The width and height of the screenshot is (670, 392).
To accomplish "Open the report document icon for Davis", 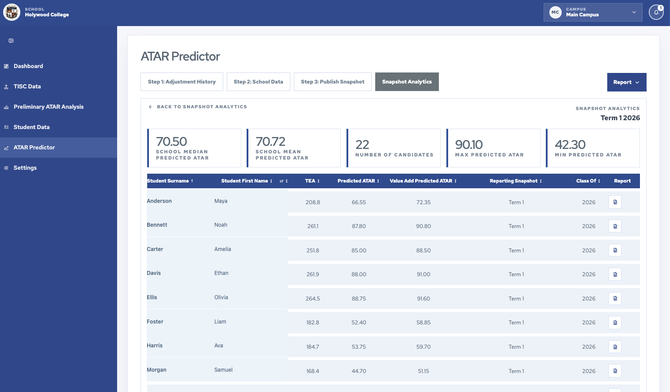I will click(615, 274).
